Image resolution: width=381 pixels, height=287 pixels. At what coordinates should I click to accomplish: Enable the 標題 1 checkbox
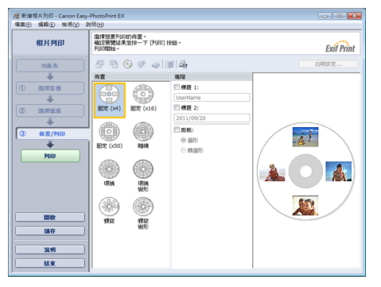177,87
